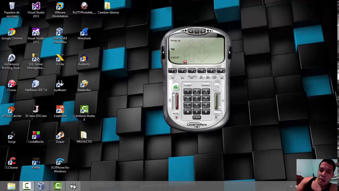The width and height of the screenshot is (339, 191).
Task: Adjust the speaker volume slider
Action: tap(219, 101)
